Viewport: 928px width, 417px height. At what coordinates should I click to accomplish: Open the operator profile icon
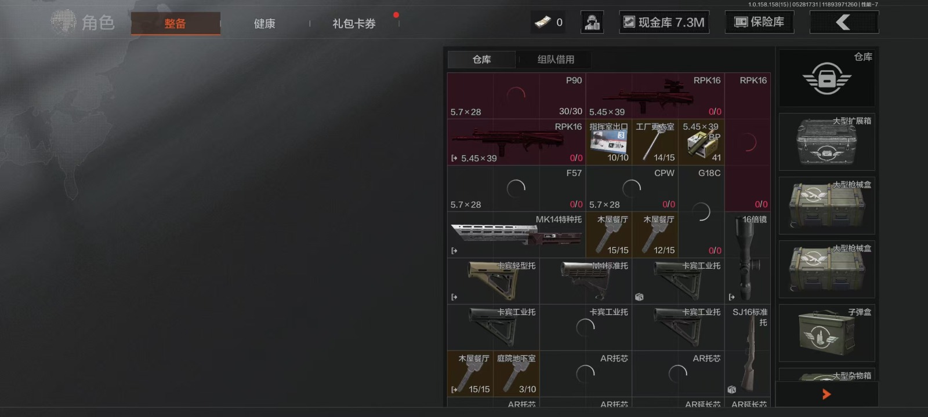592,23
